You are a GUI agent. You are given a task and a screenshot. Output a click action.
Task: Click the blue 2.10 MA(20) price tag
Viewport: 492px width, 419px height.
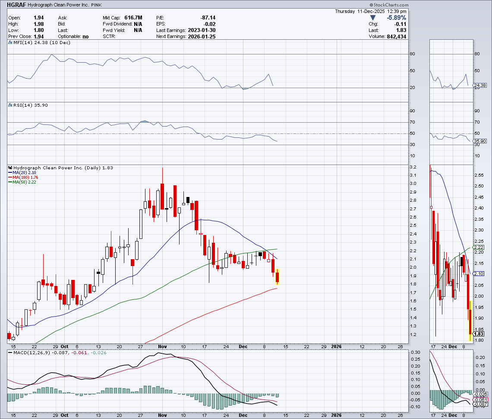coord(479,273)
